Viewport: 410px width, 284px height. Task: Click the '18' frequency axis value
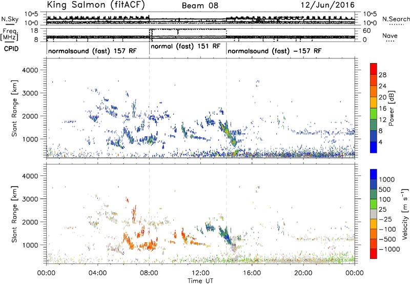[x=34, y=31]
